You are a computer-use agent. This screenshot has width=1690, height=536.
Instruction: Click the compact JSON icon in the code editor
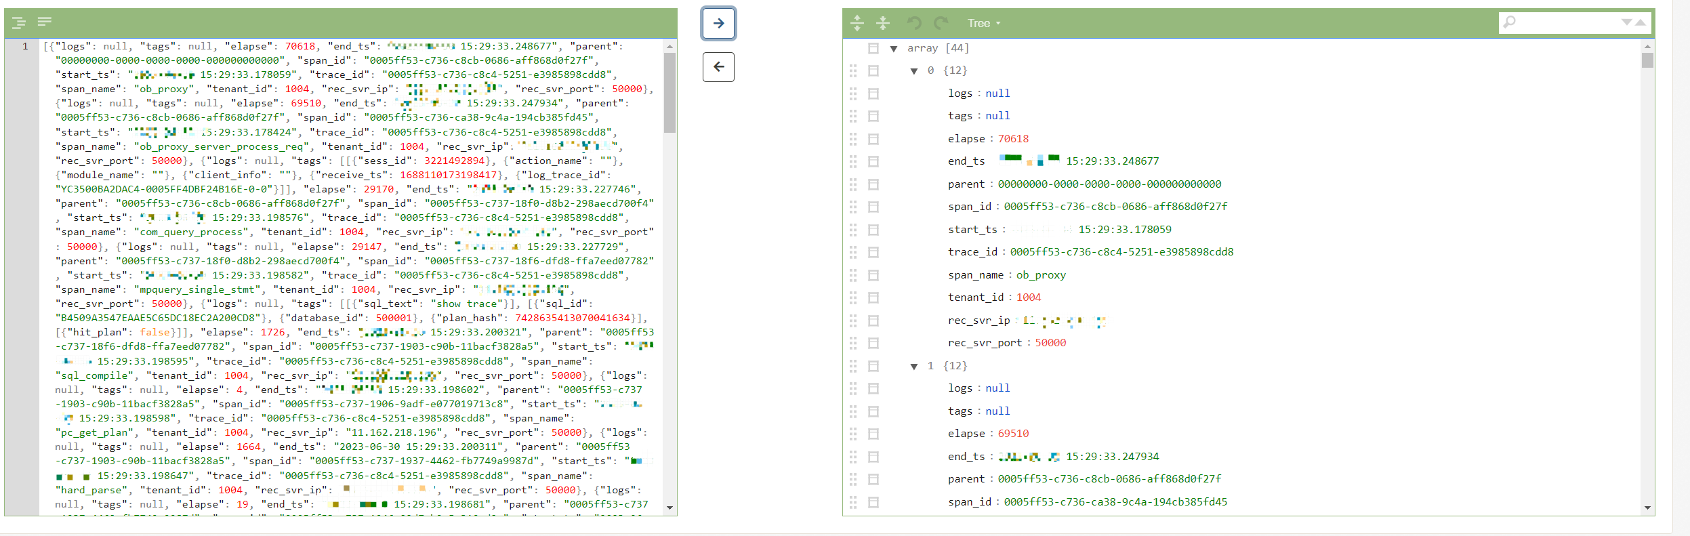45,22
